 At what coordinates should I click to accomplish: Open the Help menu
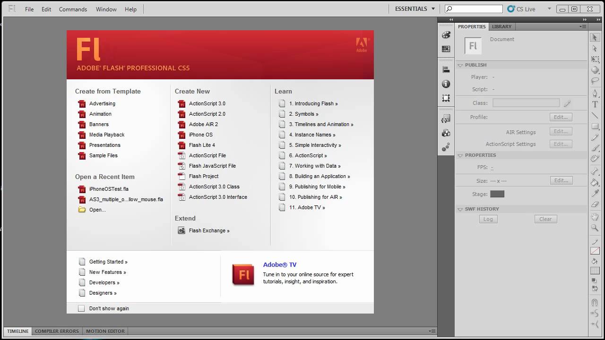pyautogui.click(x=130, y=9)
